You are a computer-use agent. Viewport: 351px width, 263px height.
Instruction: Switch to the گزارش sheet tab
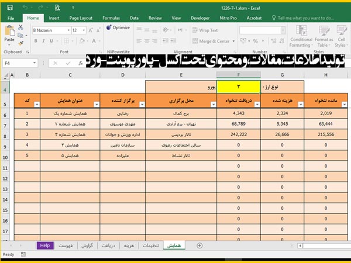point(87,245)
